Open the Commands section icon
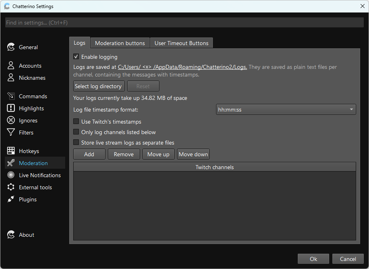Viewport: 369px width, 269px height. pyautogui.click(x=11, y=96)
